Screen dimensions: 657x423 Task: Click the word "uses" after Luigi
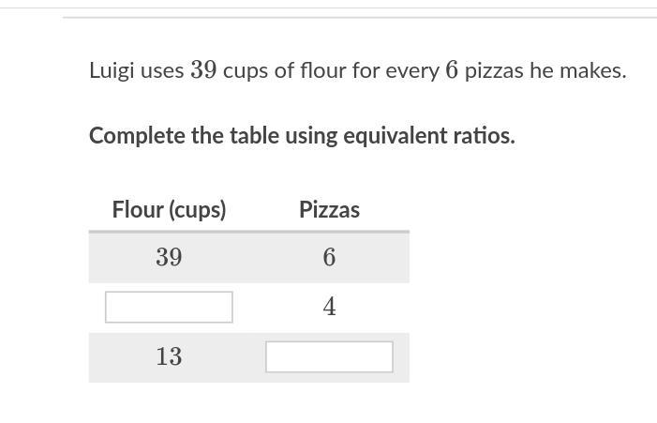pos(163,70)
